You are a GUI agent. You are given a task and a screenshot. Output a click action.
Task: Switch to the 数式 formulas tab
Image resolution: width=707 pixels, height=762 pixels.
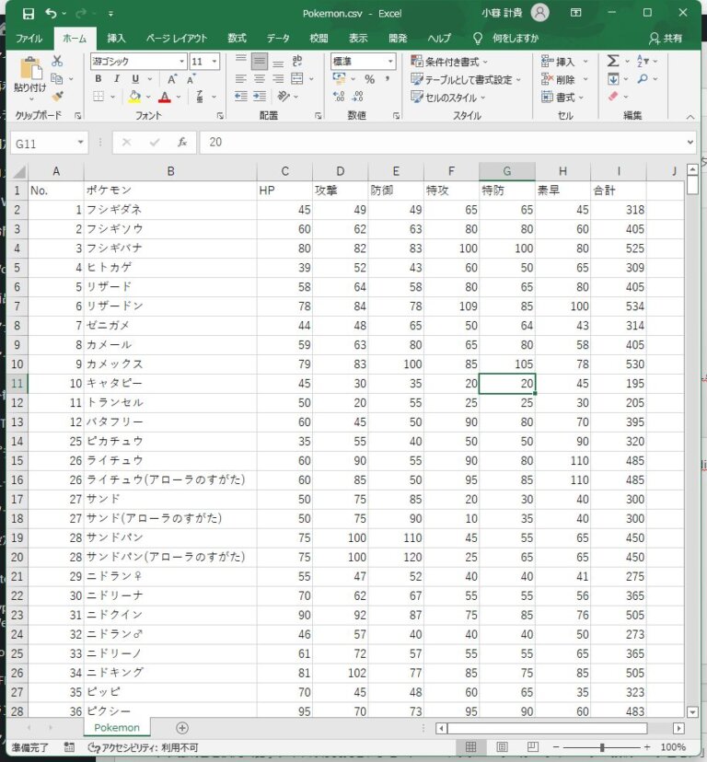point(237,39)
